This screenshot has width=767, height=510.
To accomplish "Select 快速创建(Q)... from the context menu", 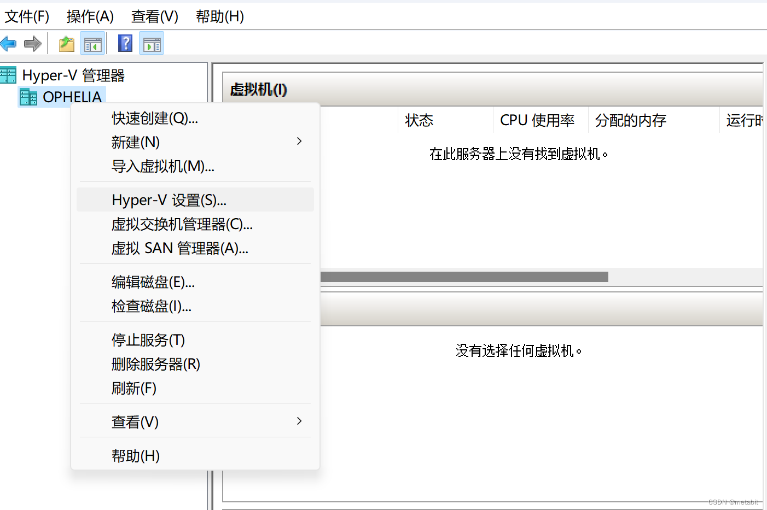I will 195,118.
